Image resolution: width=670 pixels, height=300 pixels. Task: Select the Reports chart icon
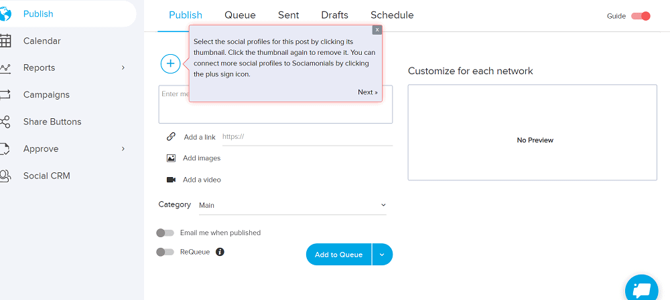tap(5, 68)
